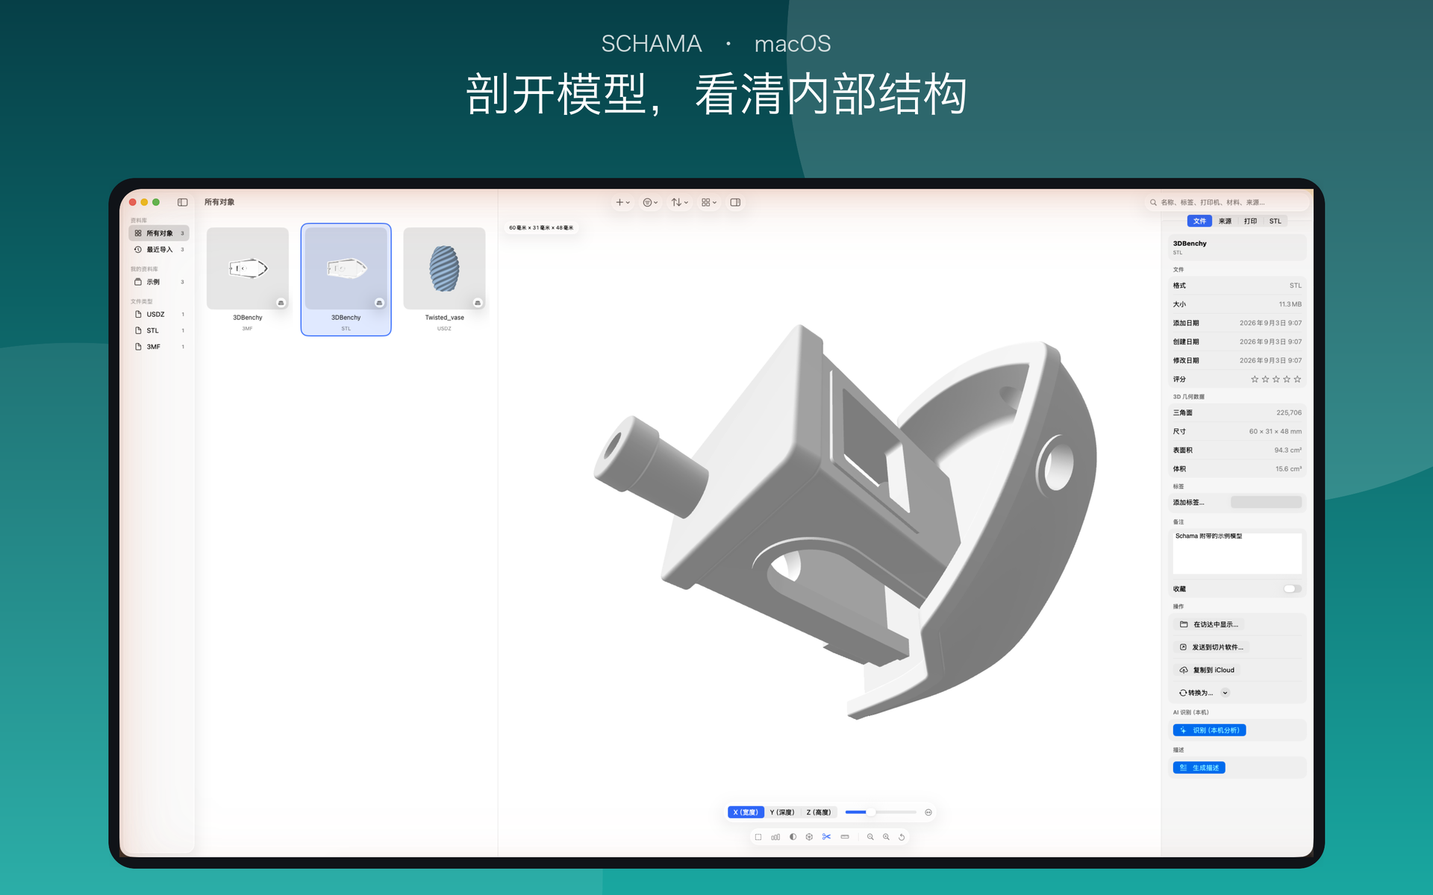Toggle the half-circle shading mode icon
This screenshot has width=1433, height=895.
click(793, 838)
